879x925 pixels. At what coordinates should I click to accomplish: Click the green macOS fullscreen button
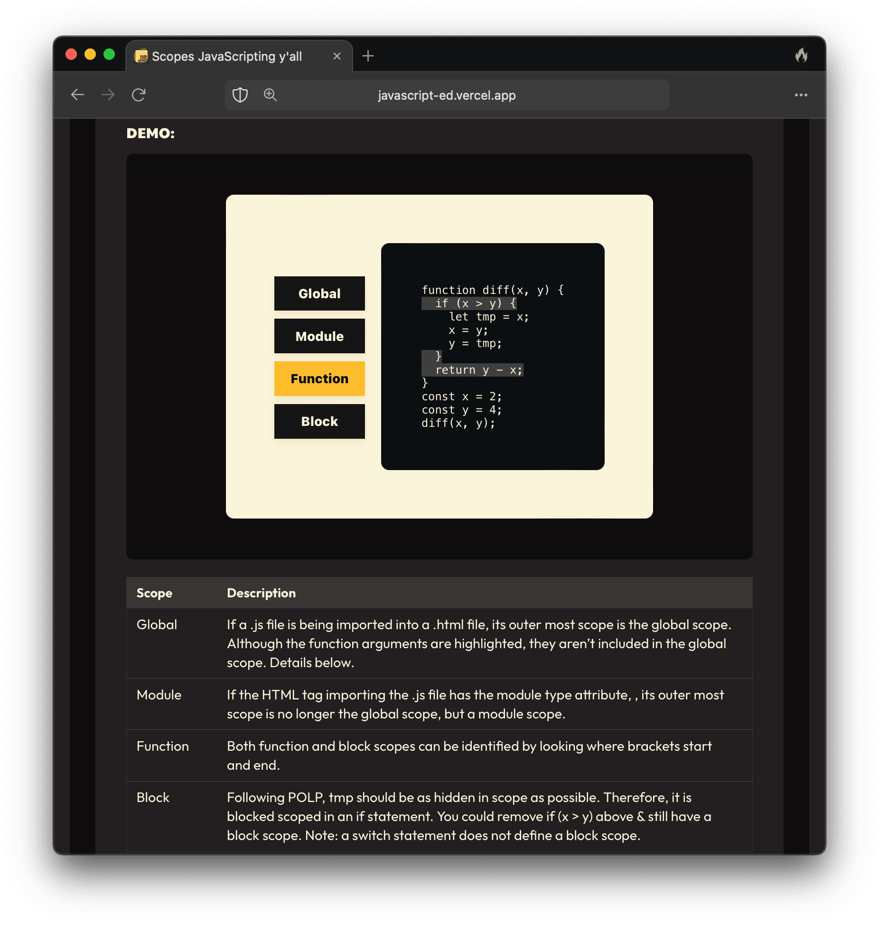[x=109, y=55]
